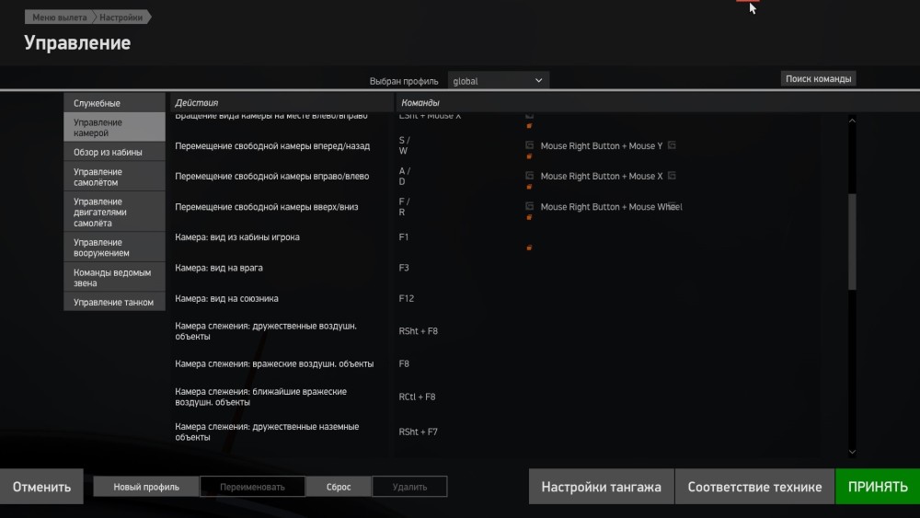The width and height of the screenshot is (920, 518).
Task: Open the Служебные category tab
Action: (x=114, y=103)
